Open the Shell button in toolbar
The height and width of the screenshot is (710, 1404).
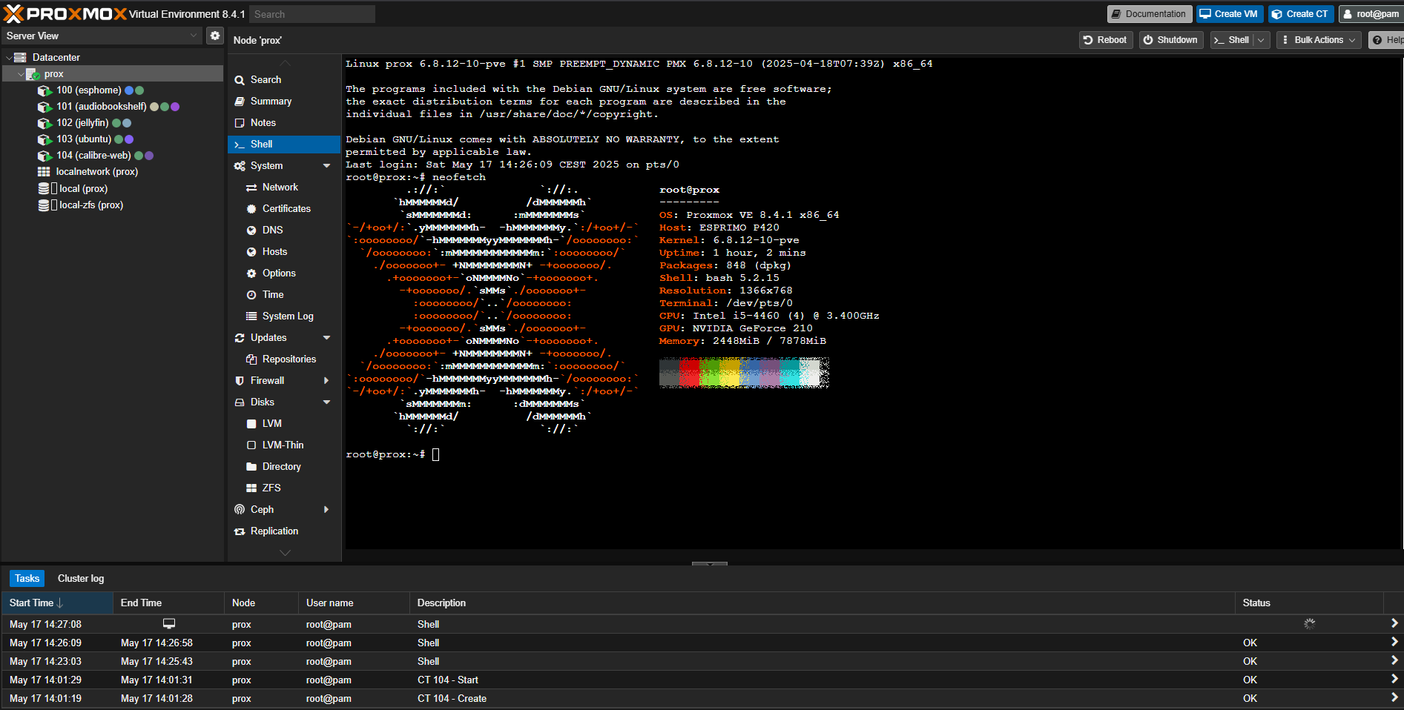point(1232,40)
